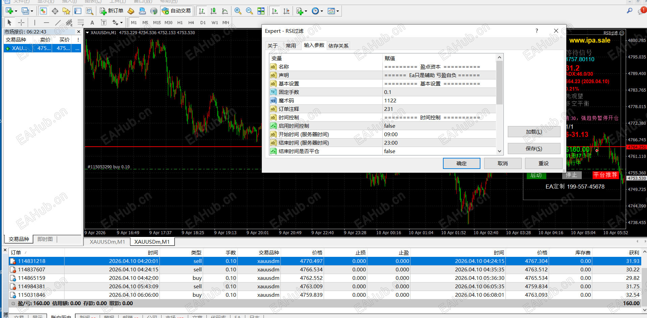Image resolution: width=647 pixels, height=318 pixels.
Task: Select the D1 timeframe
Action: point(203,23)
